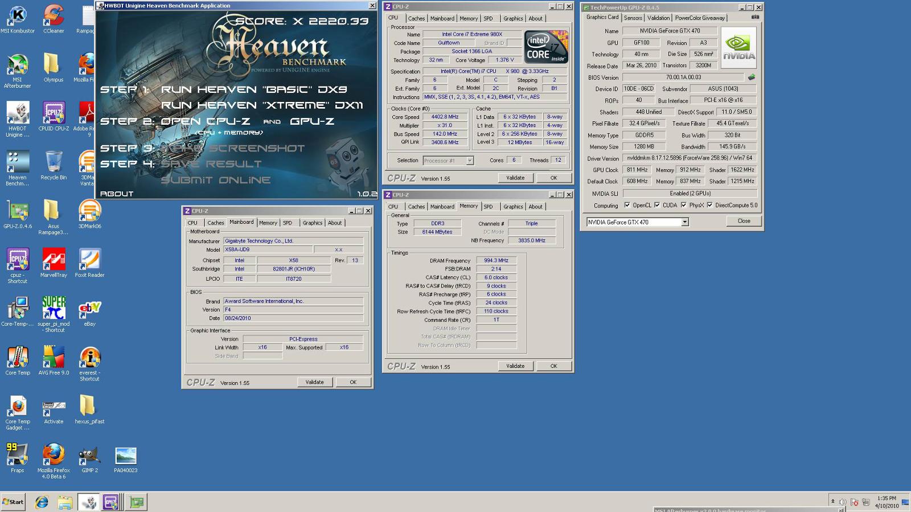Click Validate in memory CPU-Z window
This screenshot has height=512, width=911.
[x=515, y=366]
